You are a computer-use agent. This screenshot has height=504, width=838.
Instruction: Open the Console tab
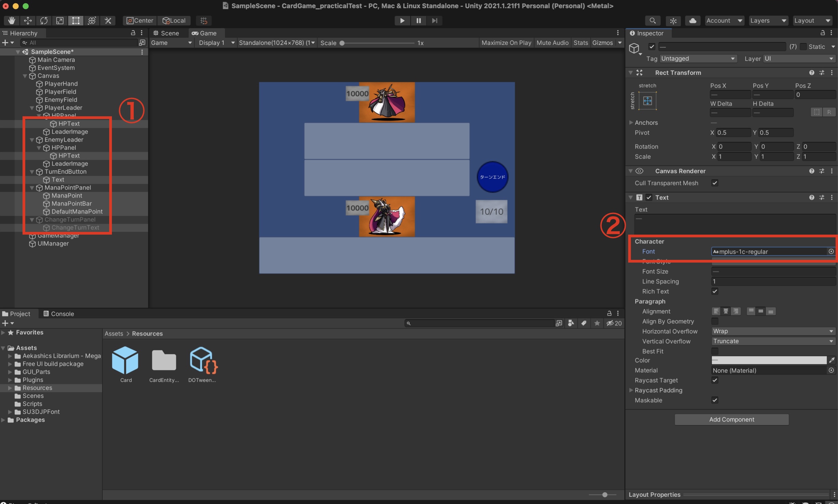tap(58, 314)
